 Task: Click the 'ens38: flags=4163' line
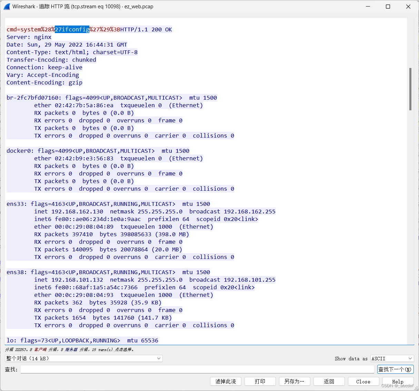click(108, 272)
